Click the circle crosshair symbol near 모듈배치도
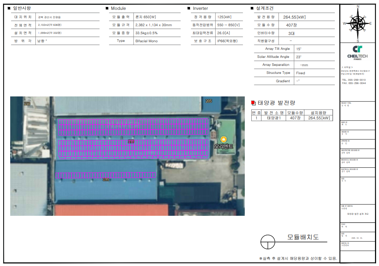This screenshot has width=379, height=266. [x=268, y=242]
